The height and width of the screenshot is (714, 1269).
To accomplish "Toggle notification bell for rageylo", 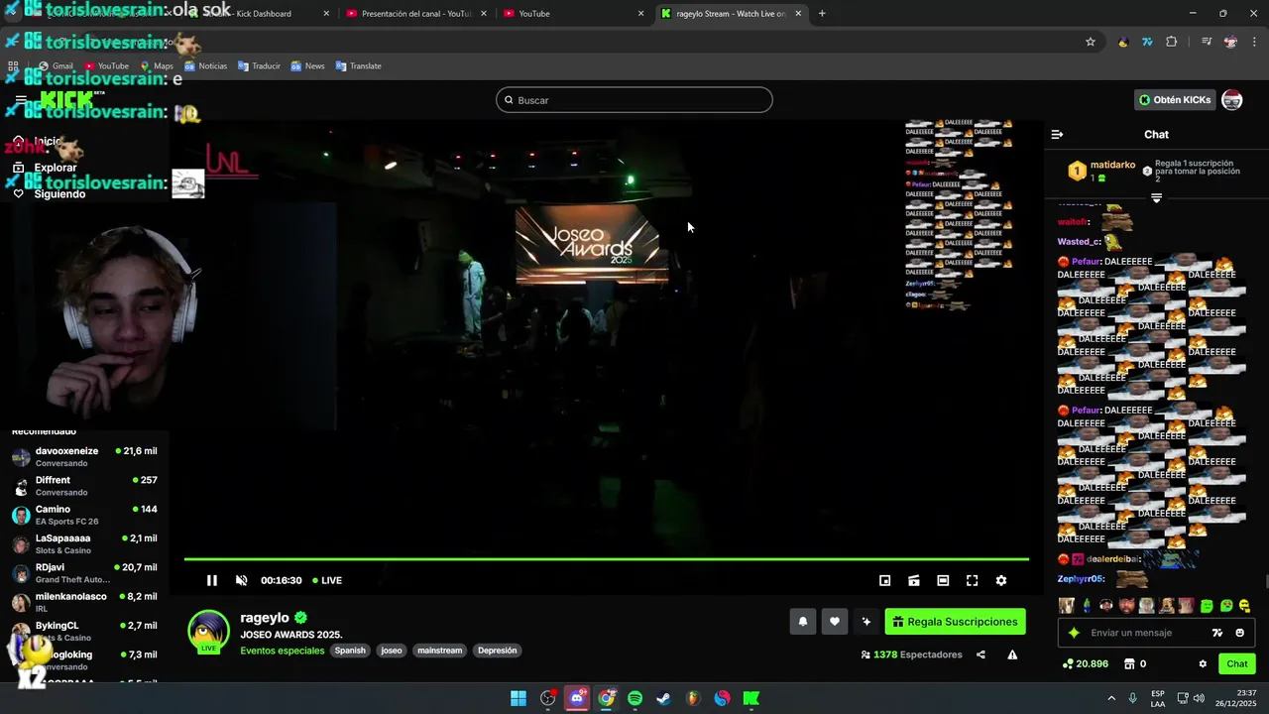I will tap(803, 622).
